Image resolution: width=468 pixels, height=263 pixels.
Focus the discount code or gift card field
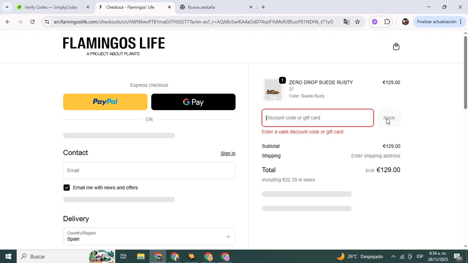click(x=318, y=118)
